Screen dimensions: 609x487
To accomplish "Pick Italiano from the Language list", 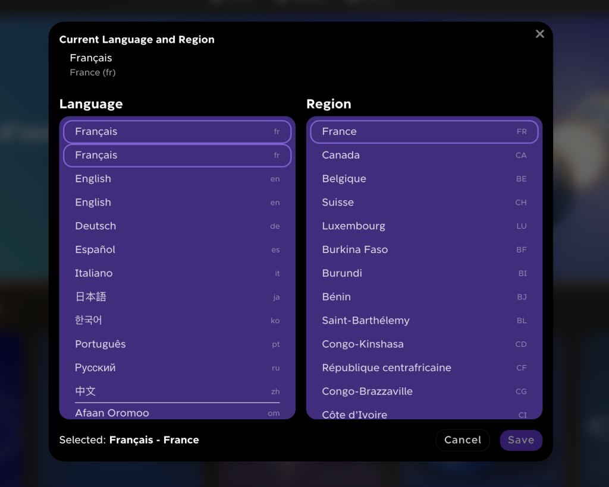I will [x=177, y=274].
